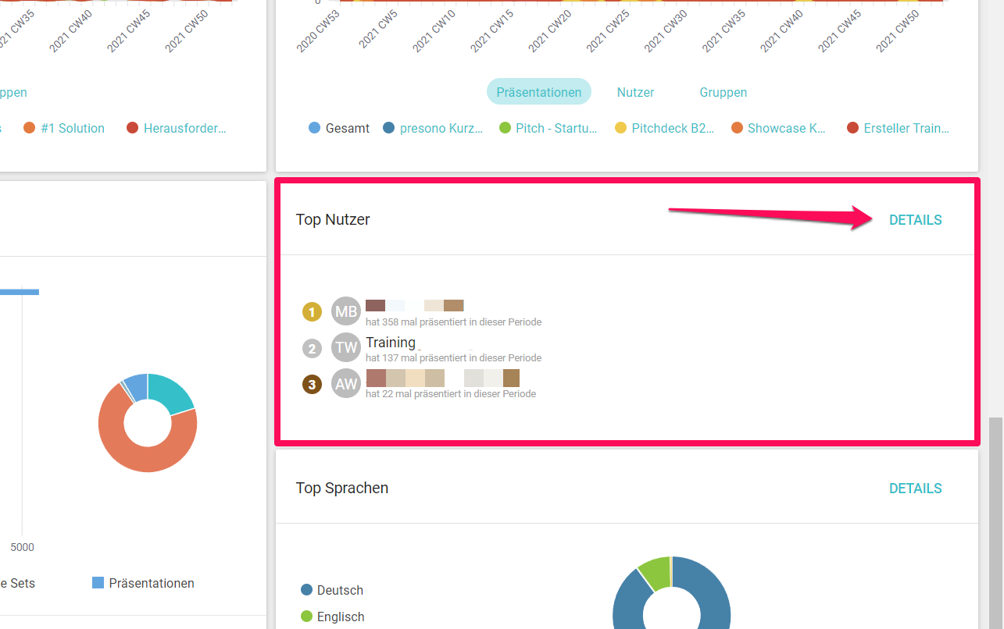Click the 2021 CW30 axis label

pyautogui.click(x=664, y=31)
